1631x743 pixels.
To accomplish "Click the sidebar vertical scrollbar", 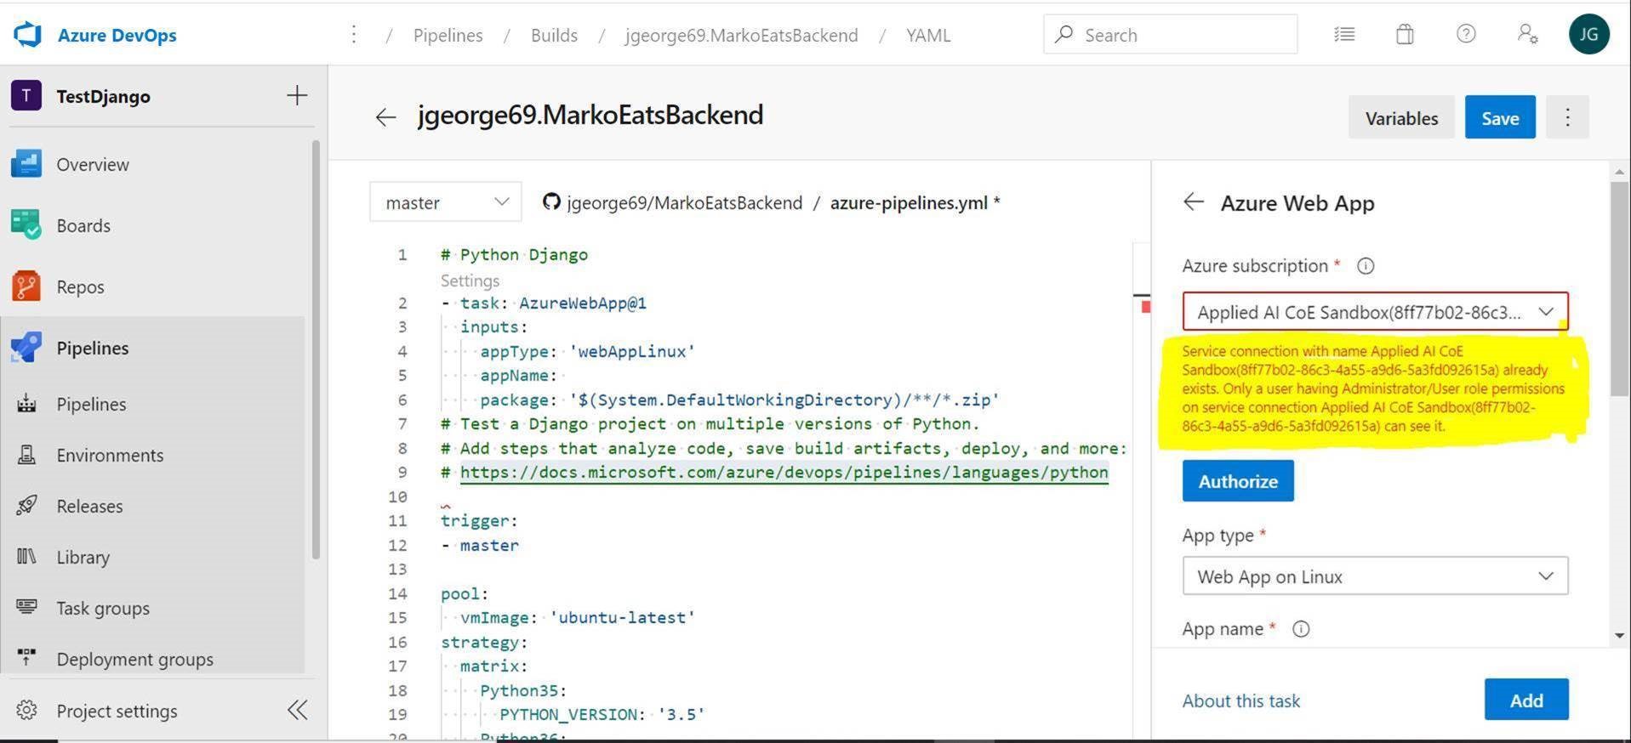I will 316,349.
